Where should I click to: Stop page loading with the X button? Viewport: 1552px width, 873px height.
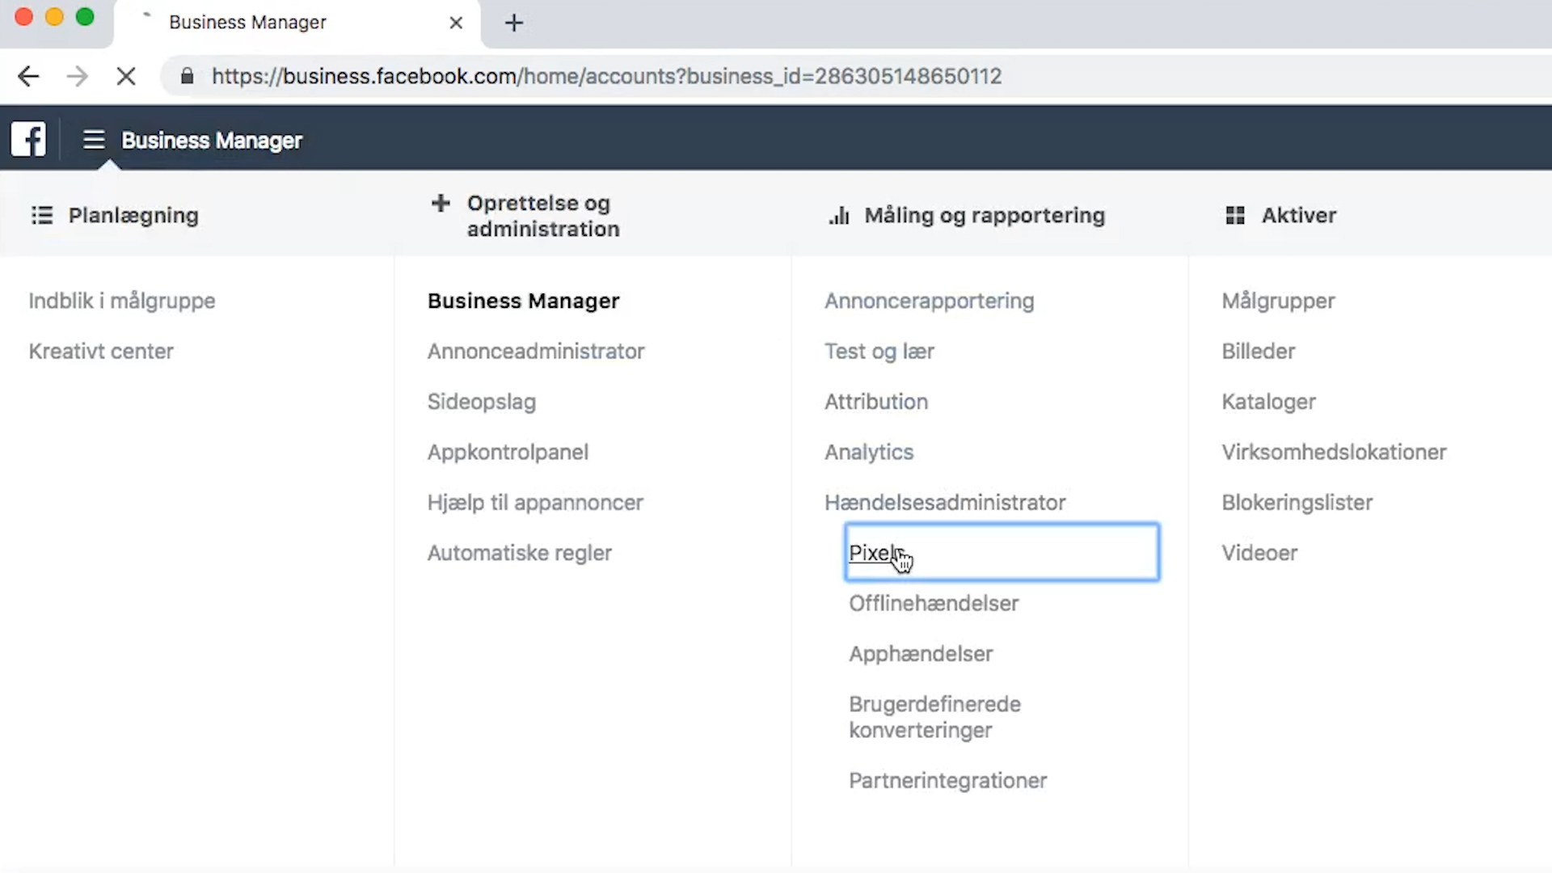(126, 76)
